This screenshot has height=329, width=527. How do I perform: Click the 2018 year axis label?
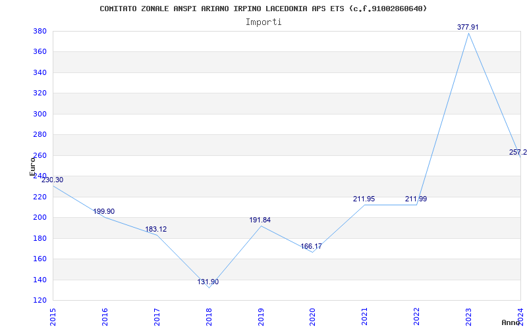point(209,316)
